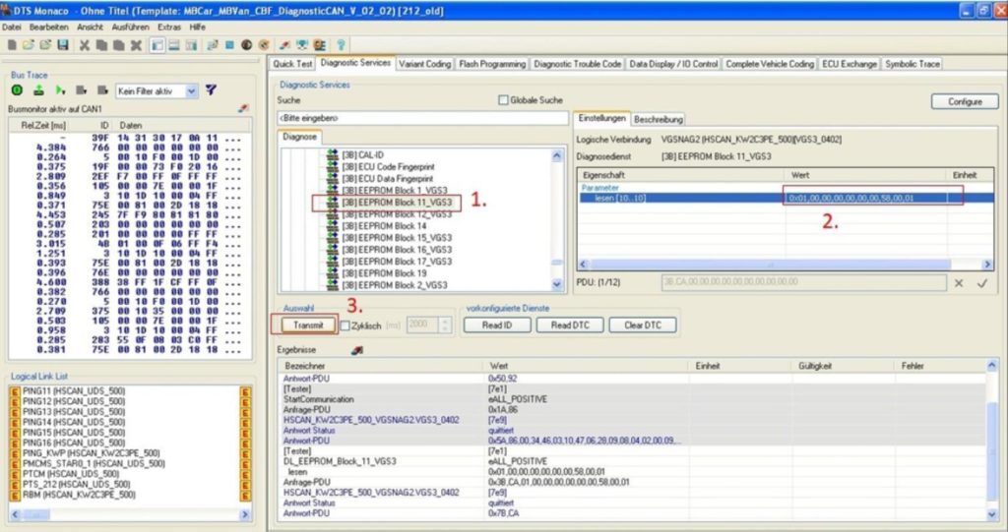Open the Diagnostic Trouble Code tab
This screenshot has width=1008, height=532.
(577, 64)
